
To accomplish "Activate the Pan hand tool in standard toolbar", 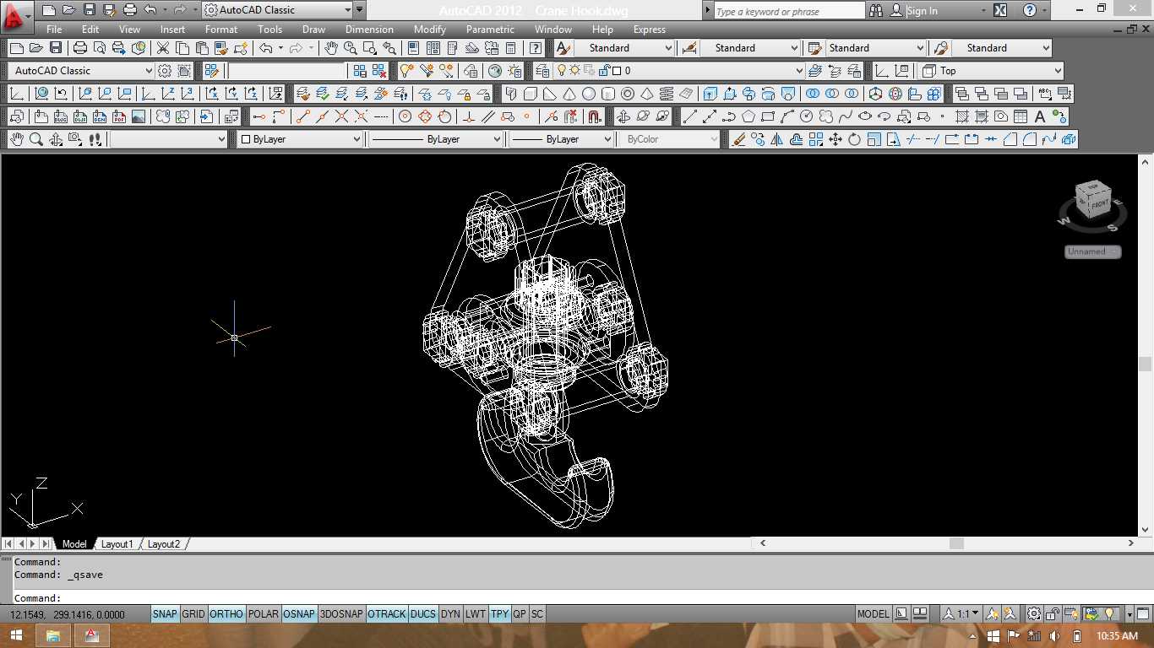I will coord(330,48).
